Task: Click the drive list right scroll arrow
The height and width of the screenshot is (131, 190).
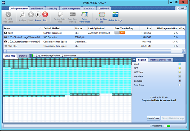Action: pyautogui.click(x=184, y=51)
